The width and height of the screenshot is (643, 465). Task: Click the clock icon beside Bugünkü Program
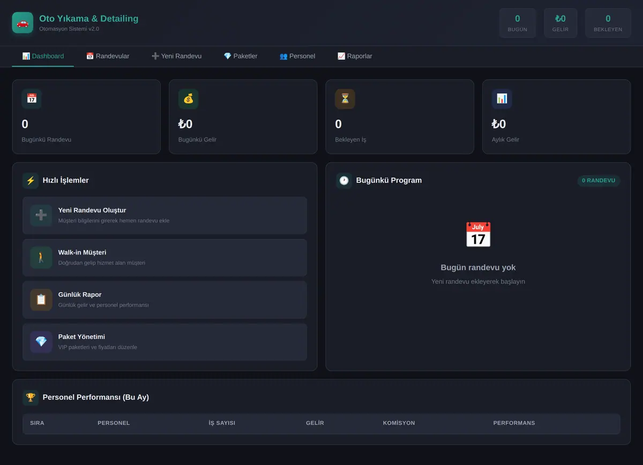344,181
